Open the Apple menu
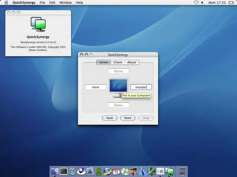The image size is (237, 177). pyautogui.click(x=6, y=3)
